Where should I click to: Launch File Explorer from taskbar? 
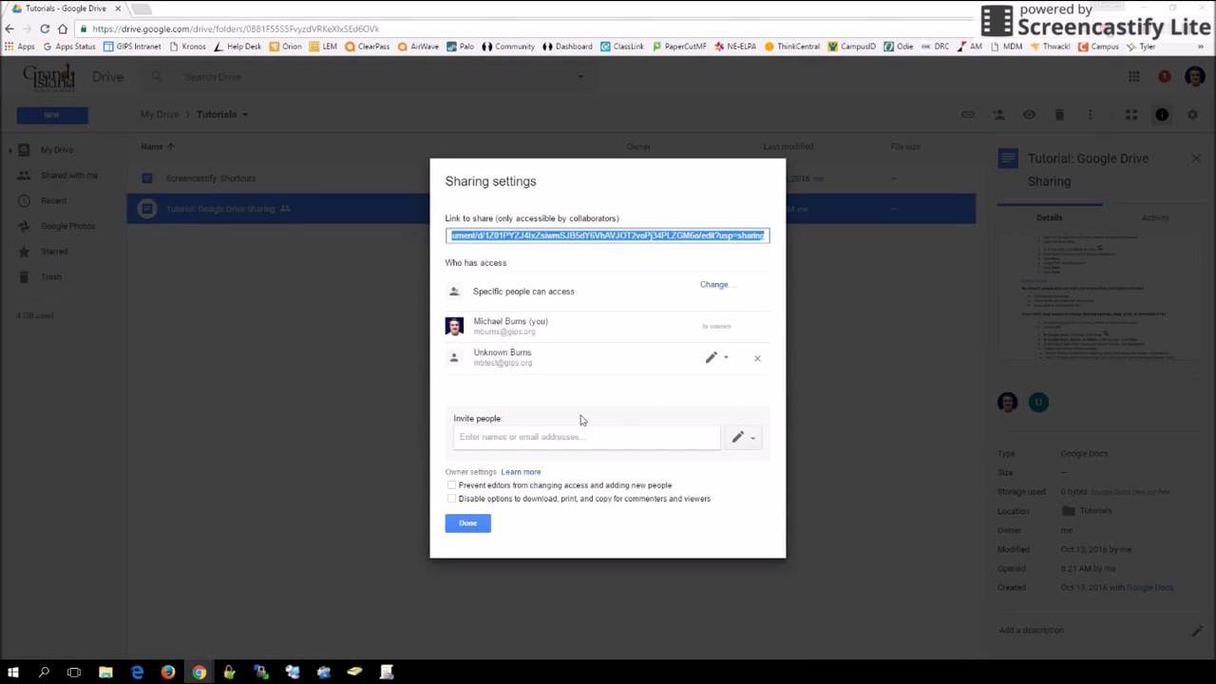tap(105, 673)
